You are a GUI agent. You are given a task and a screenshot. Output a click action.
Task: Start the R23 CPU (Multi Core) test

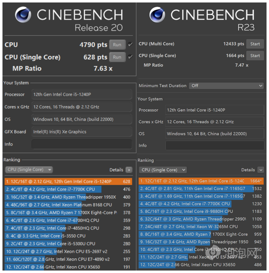click(255, 44)
